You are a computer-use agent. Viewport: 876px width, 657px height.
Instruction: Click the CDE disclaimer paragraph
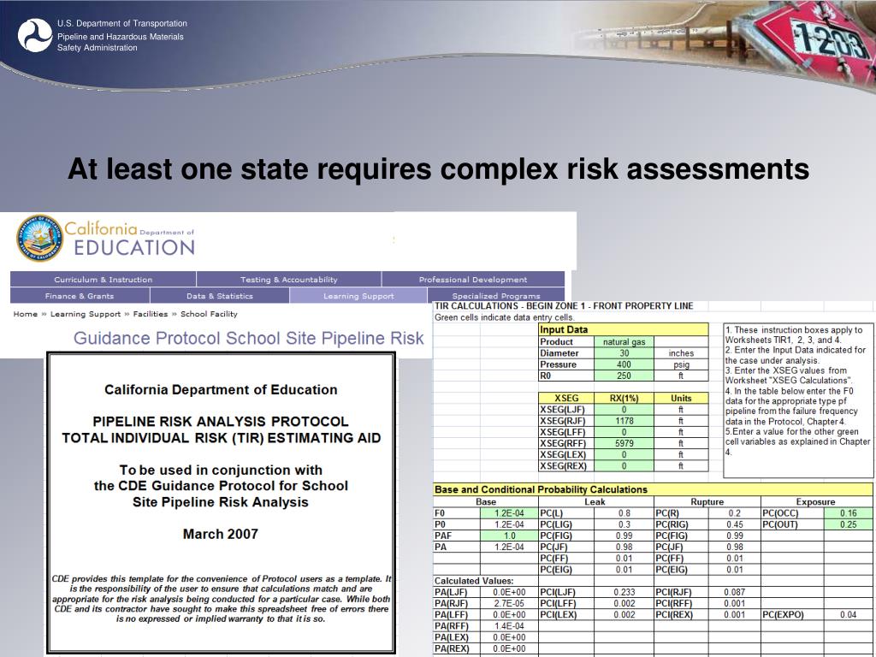222,599
